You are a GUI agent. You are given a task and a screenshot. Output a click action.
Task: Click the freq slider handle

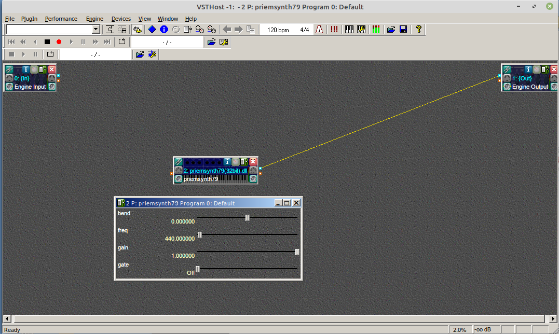(200, 234)
